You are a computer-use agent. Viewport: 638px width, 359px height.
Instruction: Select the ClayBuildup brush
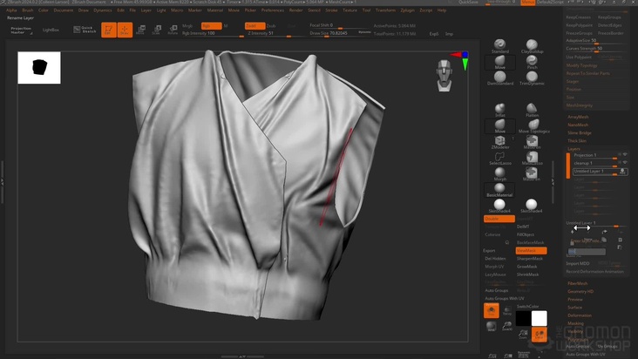532,46
